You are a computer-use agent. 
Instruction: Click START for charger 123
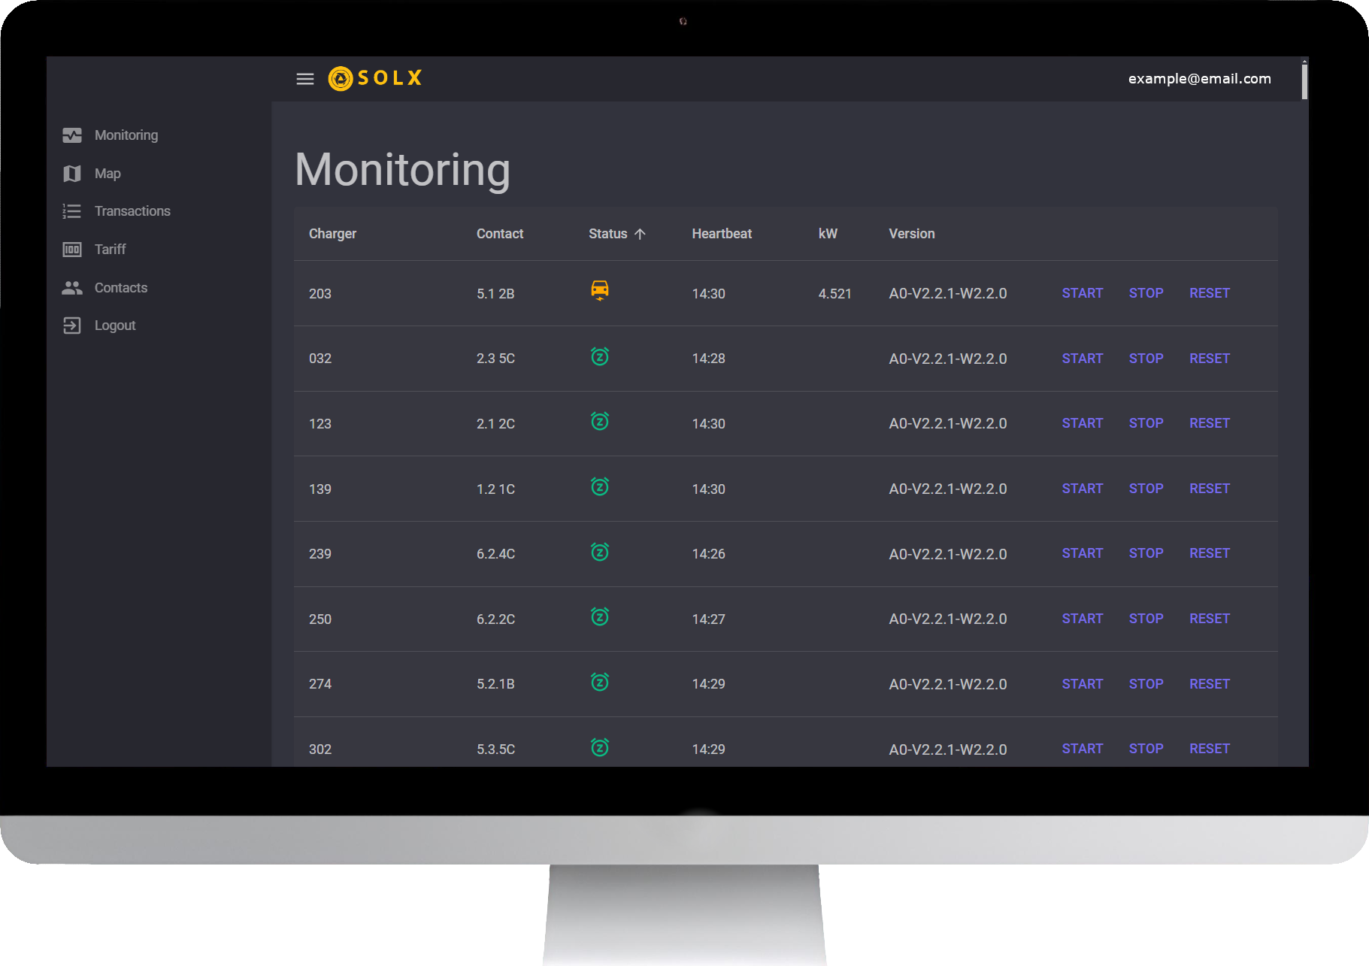[1083, 423]
